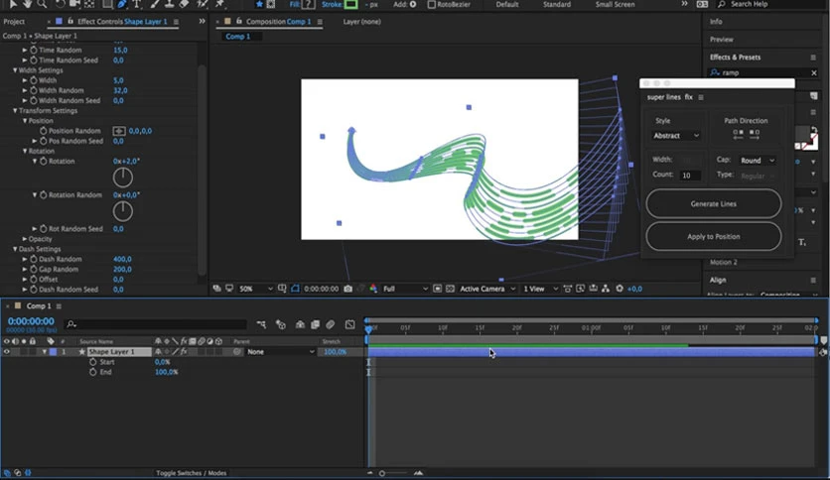Open the Graph Editor icon
This screenshot has height=480, width=830.
point(349,324)
